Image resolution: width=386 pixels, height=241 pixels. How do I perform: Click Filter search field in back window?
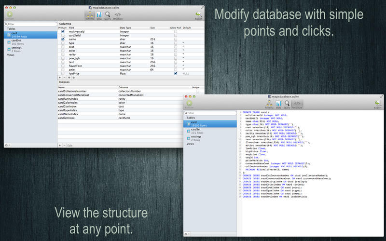(x=29, y=24)
